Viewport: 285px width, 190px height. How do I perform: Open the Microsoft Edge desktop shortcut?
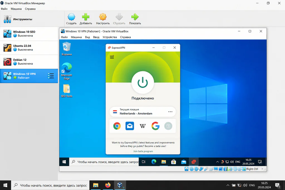67,71
